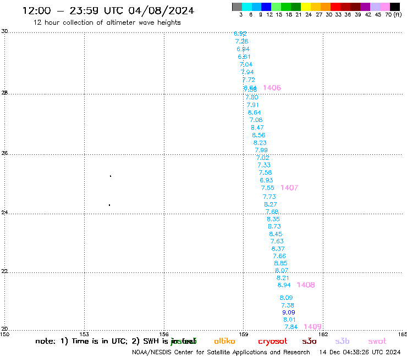The width and height of the screenshot is (407, 357).
Task: Select the 's3a' satellite legend label
Action: 309,342
